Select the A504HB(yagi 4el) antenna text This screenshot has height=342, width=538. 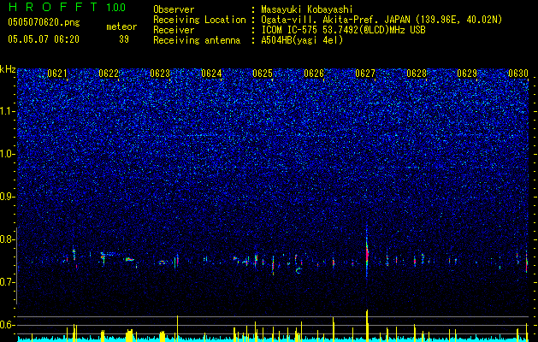pyautogui.click(x=302, y=40)
